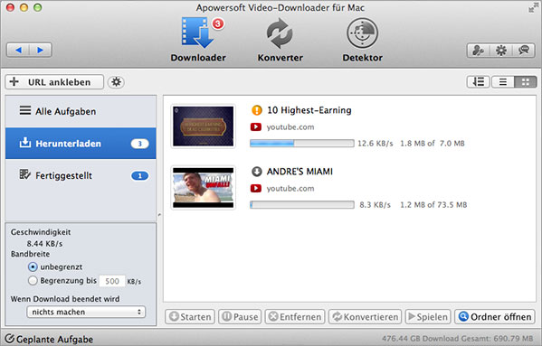Screen dimensions: 542x346
Task: Open the user account icon
Action: pos(479,51)
